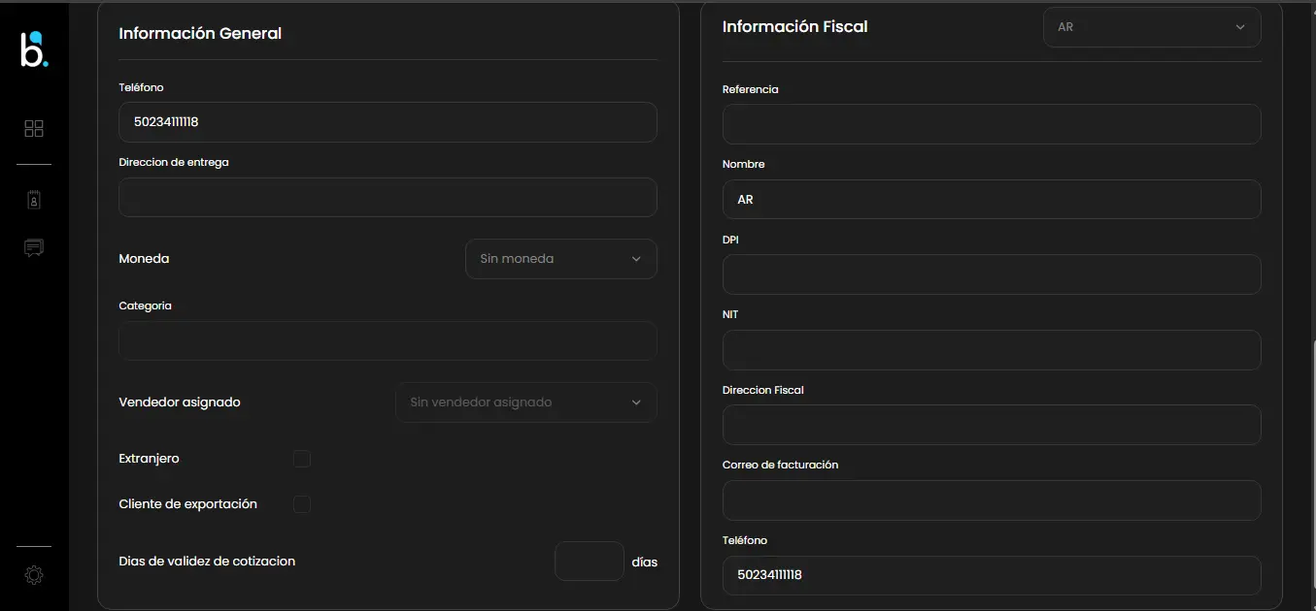This screenshot has width=1316, height=611.
Task: Focus the Teléfono field in Información General
Action: (x=388, y=122)
